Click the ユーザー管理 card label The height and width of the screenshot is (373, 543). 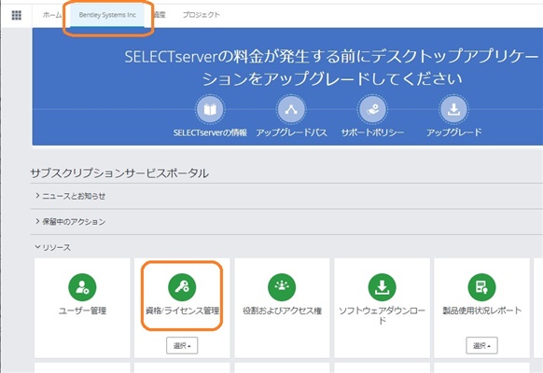(82, 311)
